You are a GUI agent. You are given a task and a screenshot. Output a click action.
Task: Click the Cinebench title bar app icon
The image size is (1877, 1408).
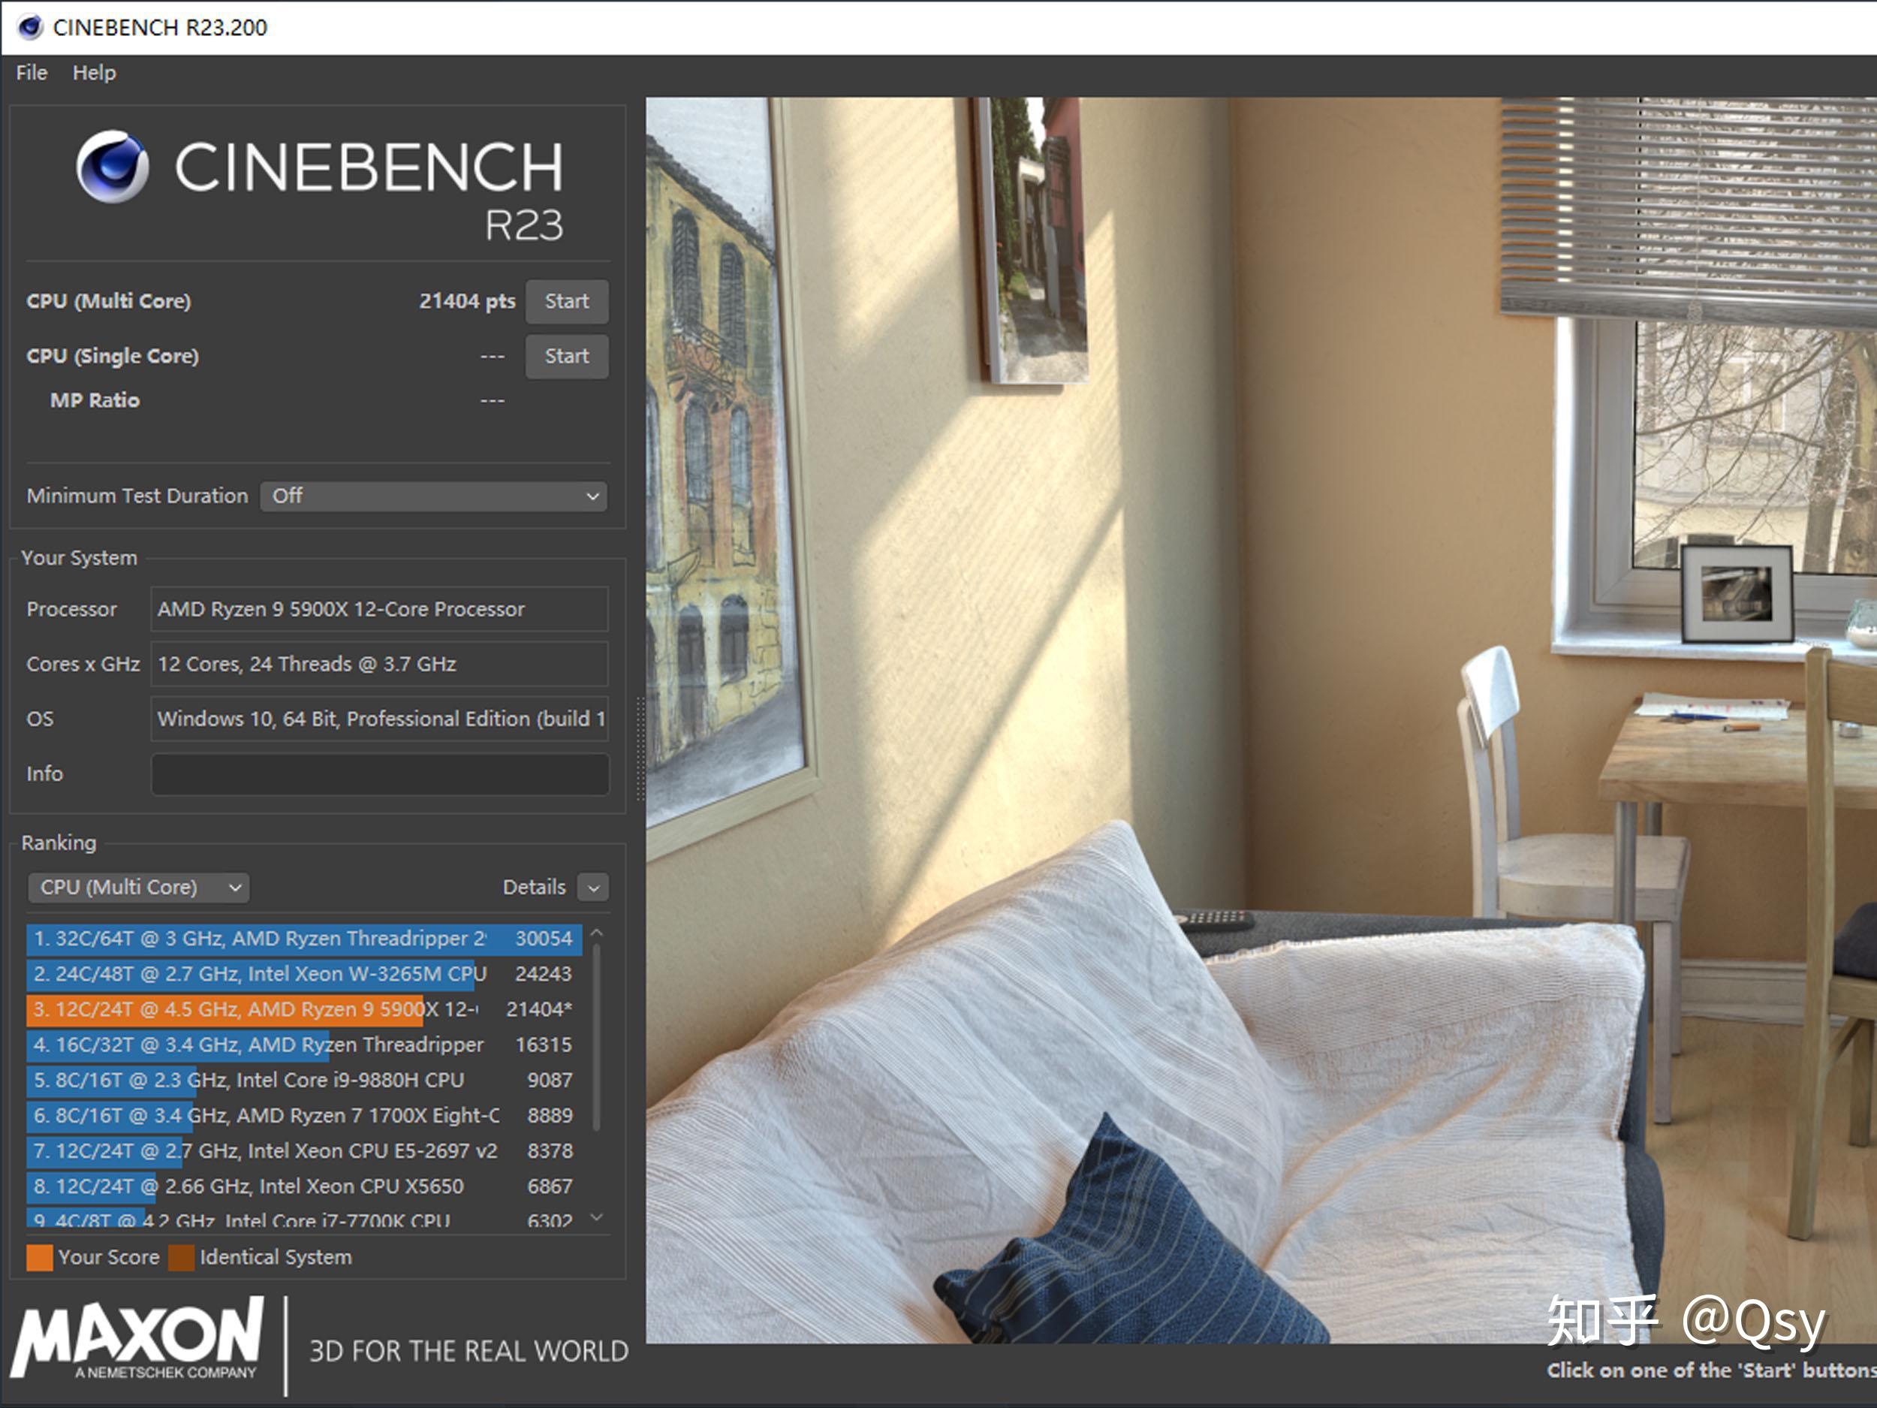coord(30,27)
